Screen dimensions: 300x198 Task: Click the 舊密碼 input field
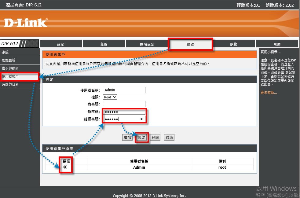(124, 104)
